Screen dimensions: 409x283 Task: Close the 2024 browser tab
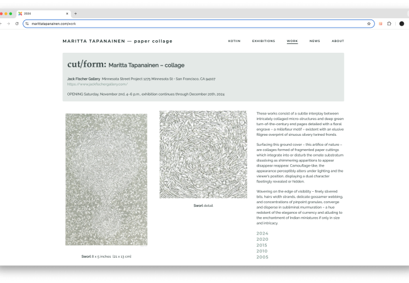pyautogui.click(x=67, y=13)
